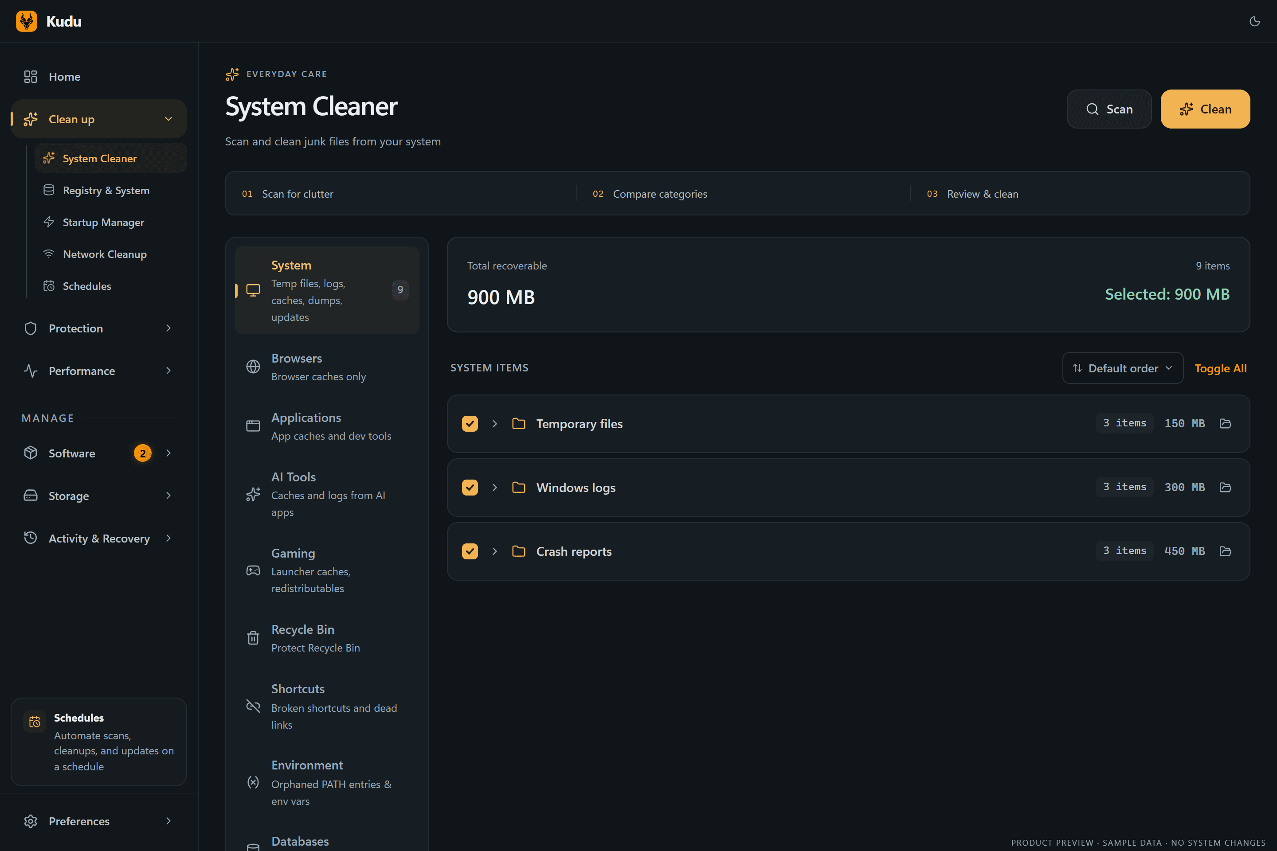The height and width of the screenshot is (851, 1277).
Task: Click the Scan button
Action: click(x=1109, y=109)
